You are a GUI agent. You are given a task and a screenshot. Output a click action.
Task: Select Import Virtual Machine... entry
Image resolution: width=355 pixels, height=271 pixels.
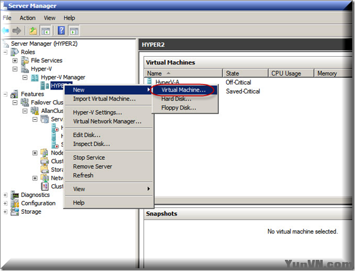point(109,98)
